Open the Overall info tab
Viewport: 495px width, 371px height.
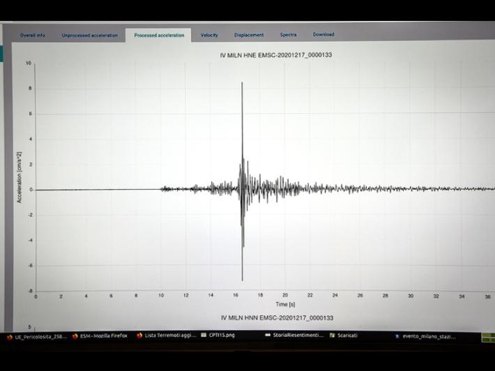coord(33,36)
